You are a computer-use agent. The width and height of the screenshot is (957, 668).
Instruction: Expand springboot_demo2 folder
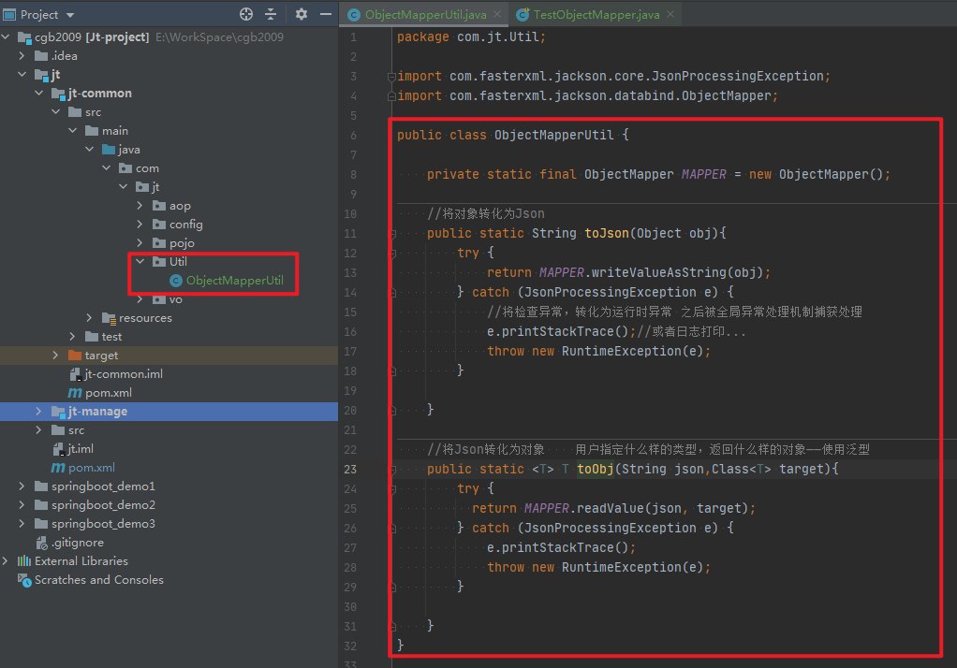(x=22, y=505)
